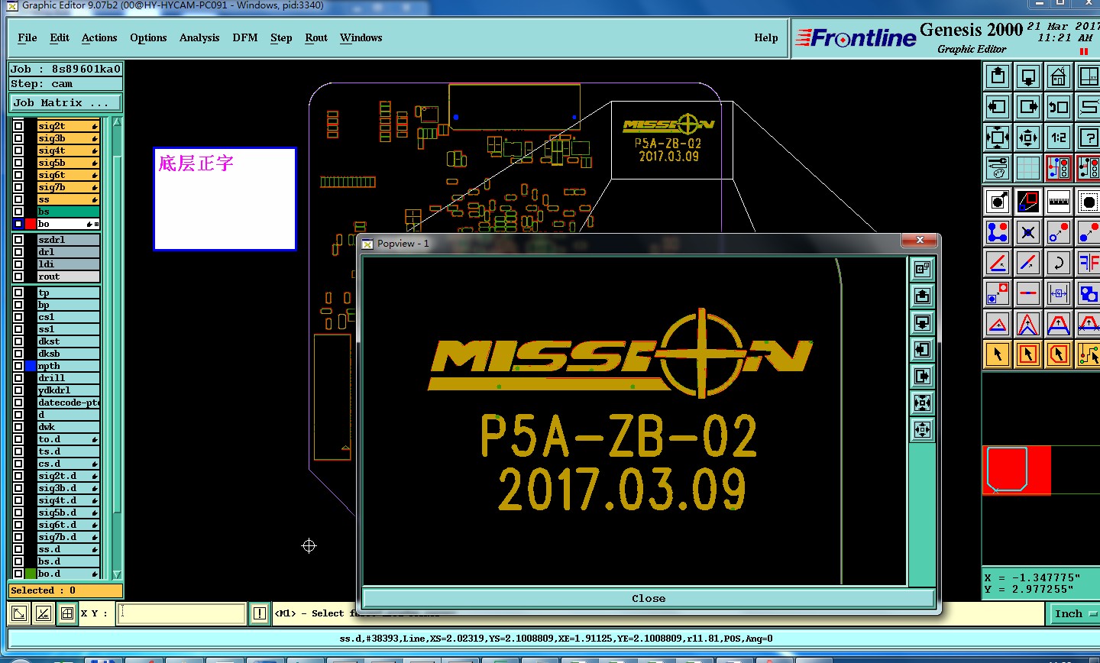Viewport: 1100px width, 663px height.
Task: Click the exclamation mark icon
Action: 260,613
